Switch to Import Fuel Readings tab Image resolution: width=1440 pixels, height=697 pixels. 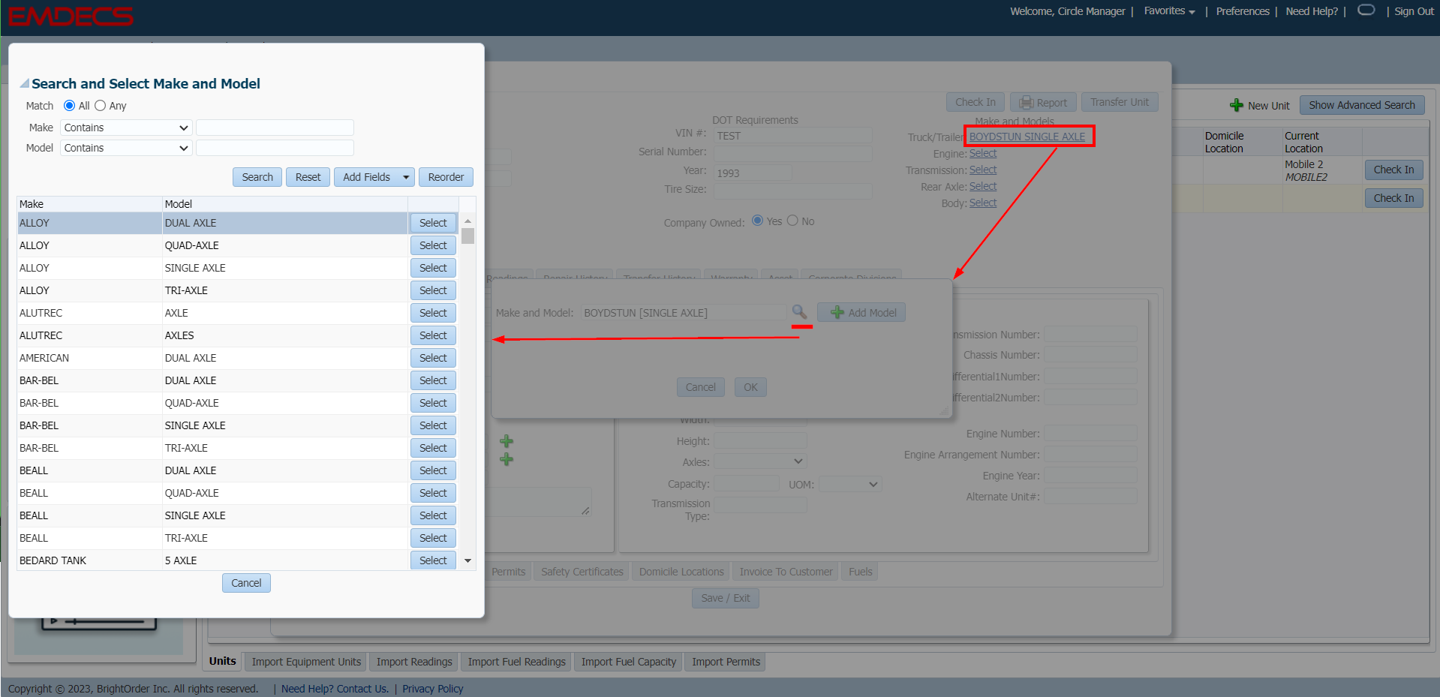click(x=516, y=662)
